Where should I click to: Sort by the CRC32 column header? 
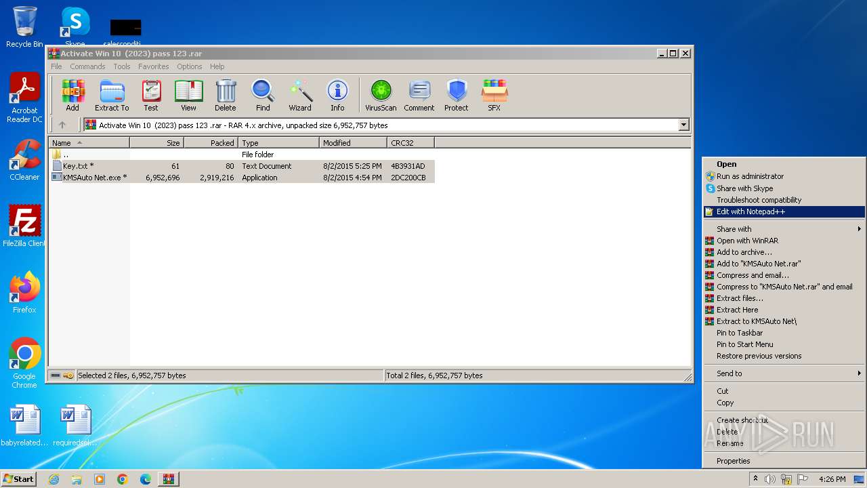410,143
